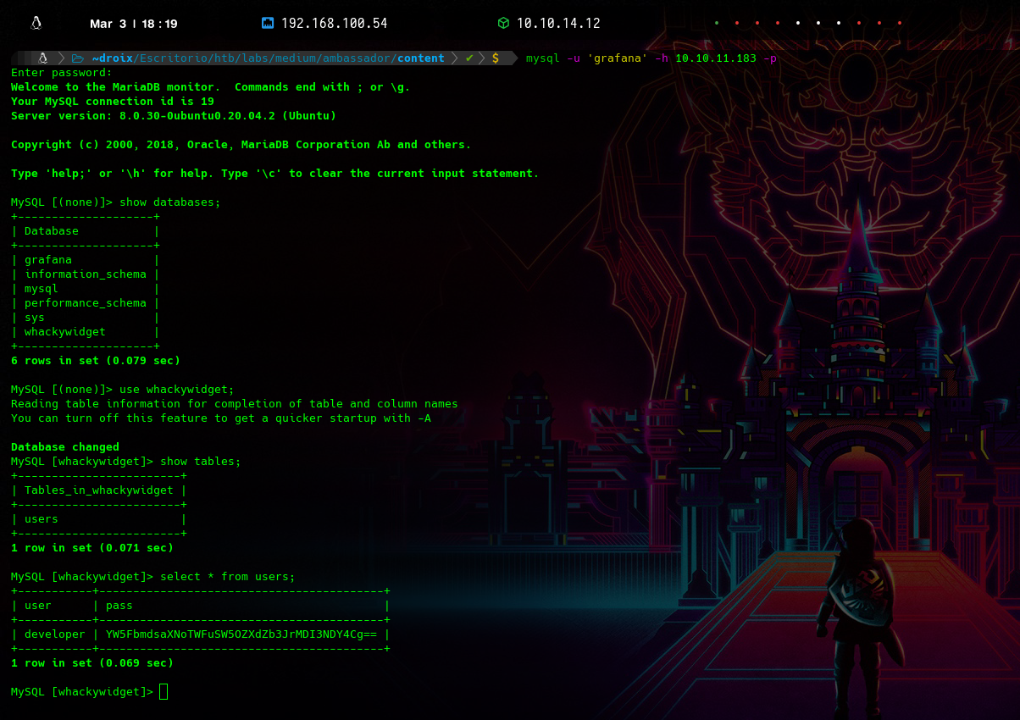
Task: Switch to the green active workspace dot
Action: click(717, 24)
